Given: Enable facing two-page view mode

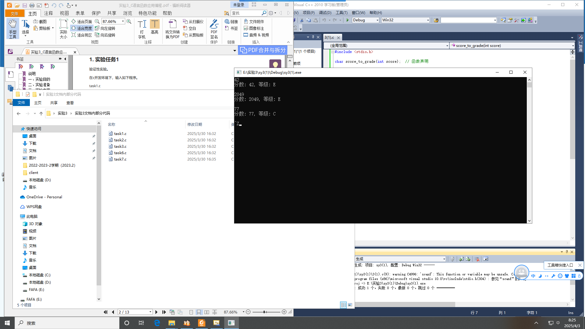Looking at the screenshot, I should [207, 312].
